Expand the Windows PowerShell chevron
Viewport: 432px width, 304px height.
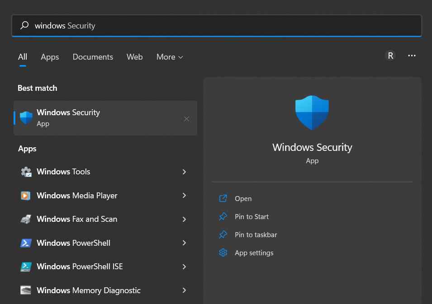click(x=184, y=243)
